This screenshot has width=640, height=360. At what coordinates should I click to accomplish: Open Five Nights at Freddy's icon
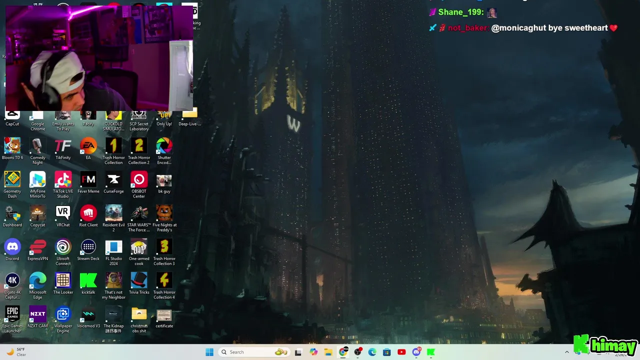point(164,218)
